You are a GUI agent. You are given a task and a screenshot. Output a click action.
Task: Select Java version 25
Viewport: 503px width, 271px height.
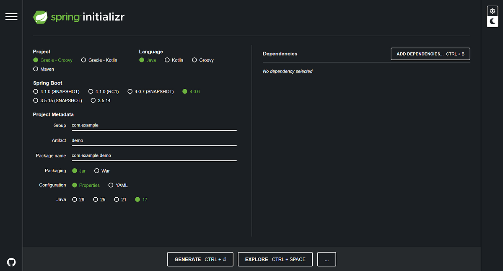[99, 199]
